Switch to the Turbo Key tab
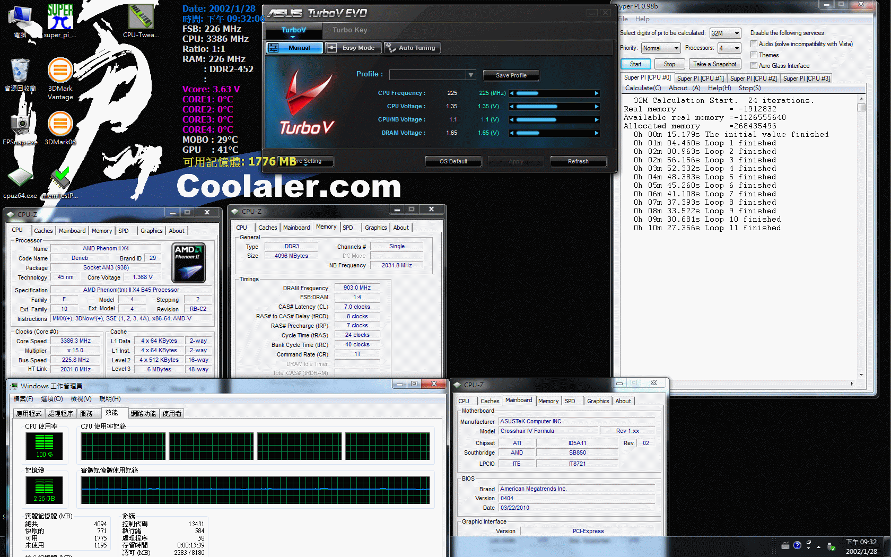The height and width of the screenshot is (557, 891). pos(350,30)
